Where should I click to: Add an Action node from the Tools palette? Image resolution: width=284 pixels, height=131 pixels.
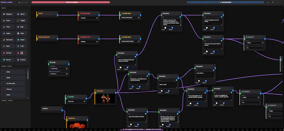point(7,33)
